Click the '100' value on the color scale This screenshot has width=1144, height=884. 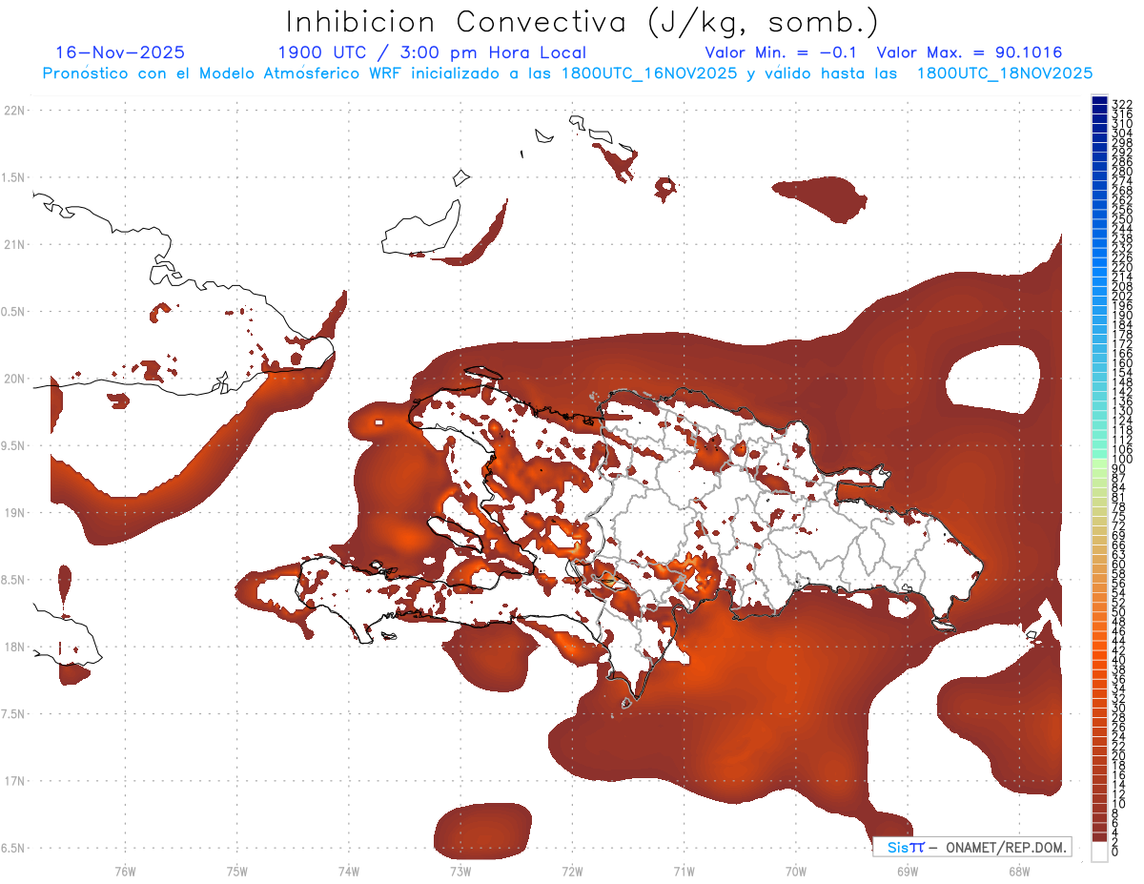pyautogui.click(x=1121, y=460)
